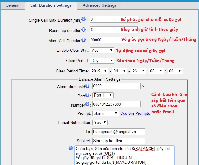
Task: Click info icon next to Number label
Action: (87, 104)
